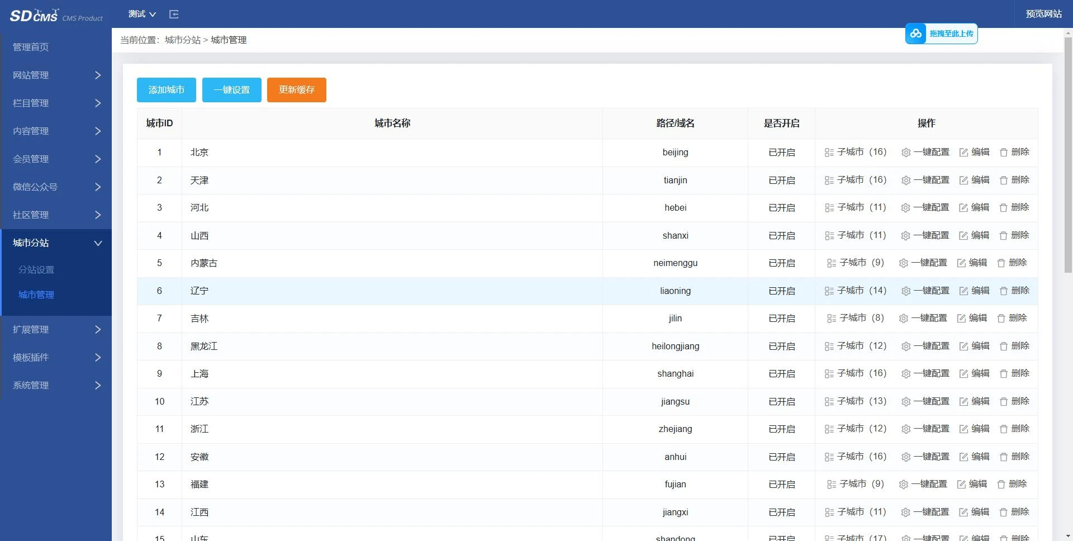Click 预览网站 in top bar
This screenshot has height=541, width=1073.
click(x=1043, y=14)
